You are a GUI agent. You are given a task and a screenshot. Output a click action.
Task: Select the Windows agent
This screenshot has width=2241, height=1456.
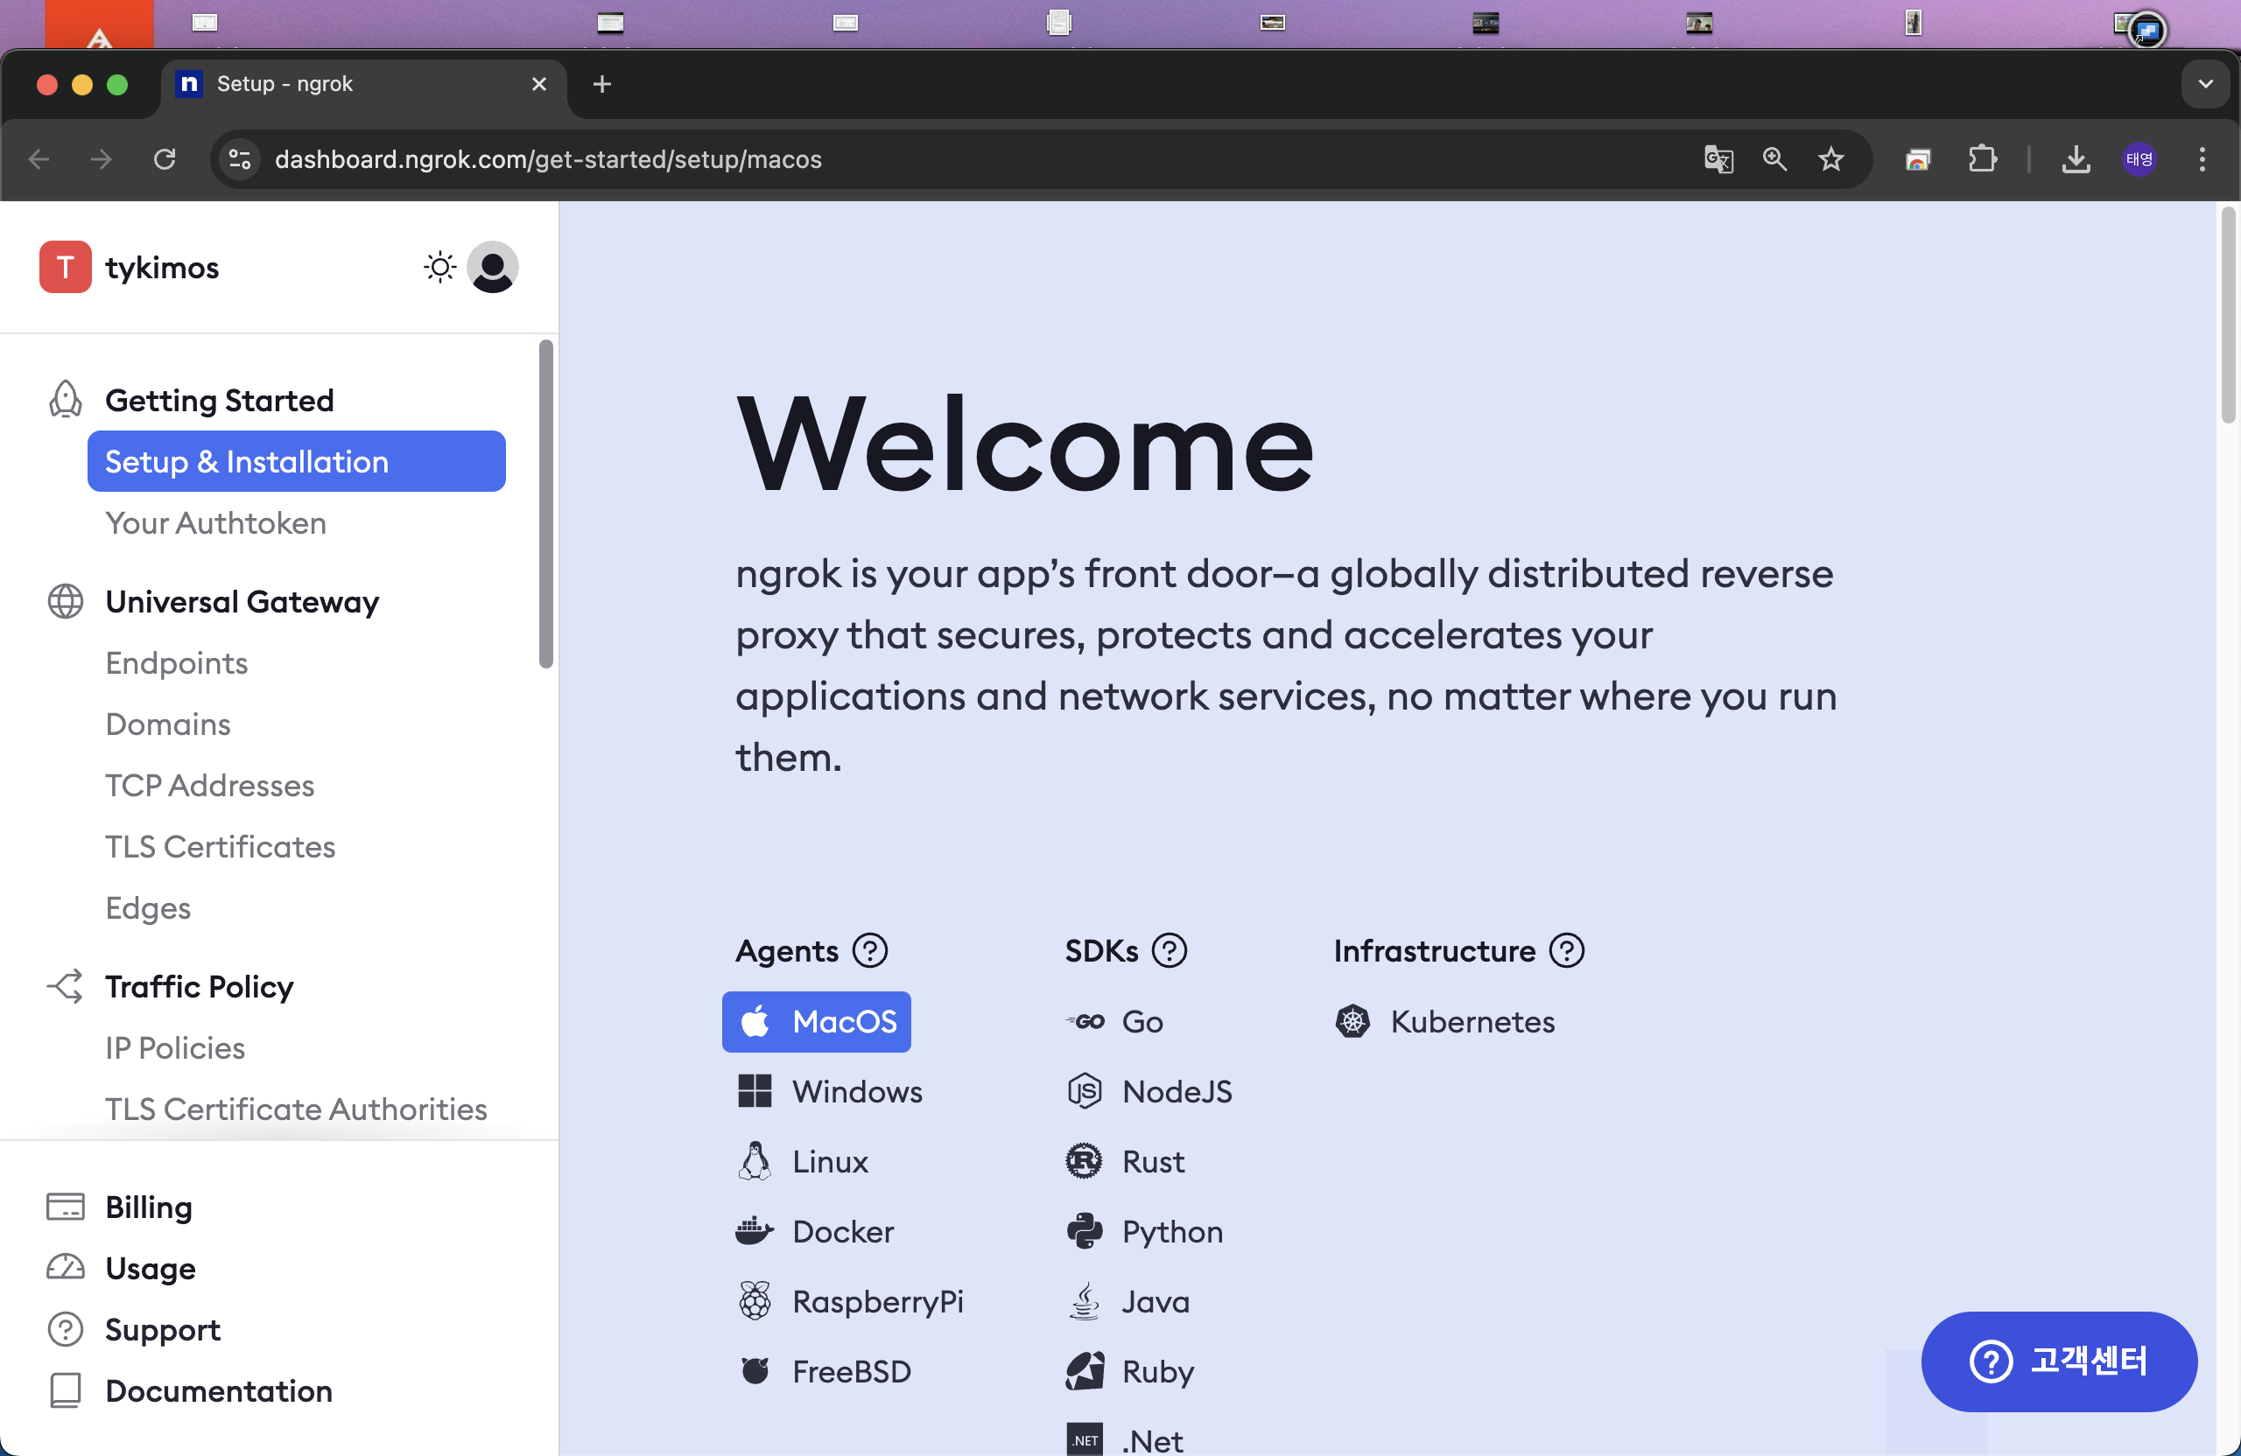[x=829, y=1092]
